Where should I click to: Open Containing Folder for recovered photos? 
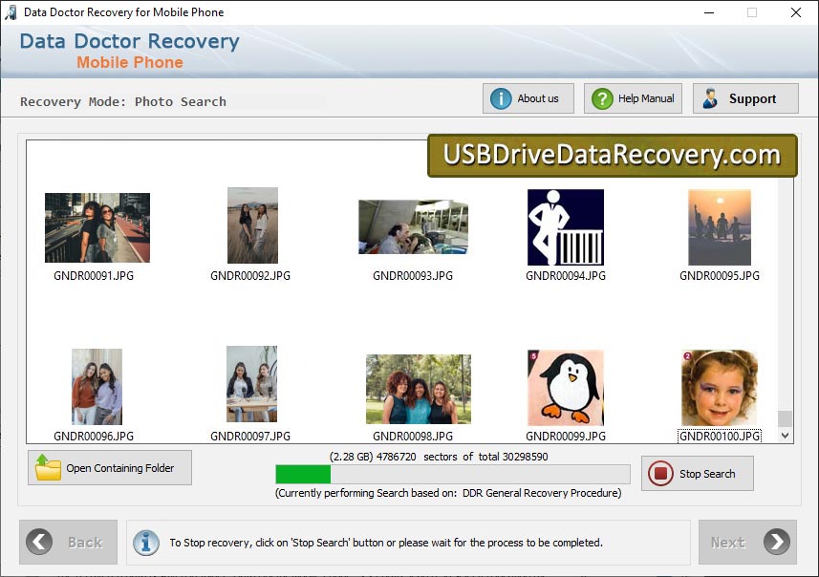tap(109, 467)
